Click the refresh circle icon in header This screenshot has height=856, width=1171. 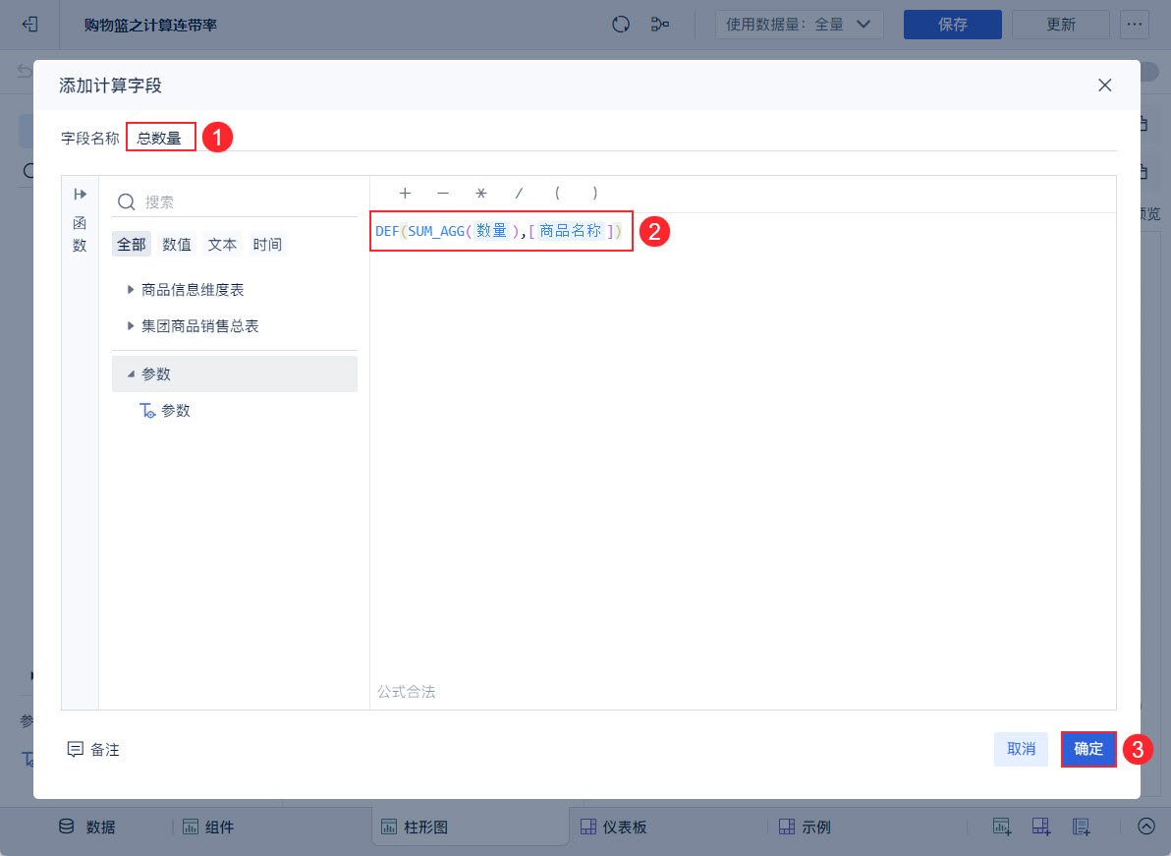621,25
